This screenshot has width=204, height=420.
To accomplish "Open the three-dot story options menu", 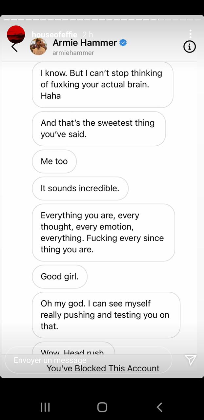I will (x=190, y=33).
